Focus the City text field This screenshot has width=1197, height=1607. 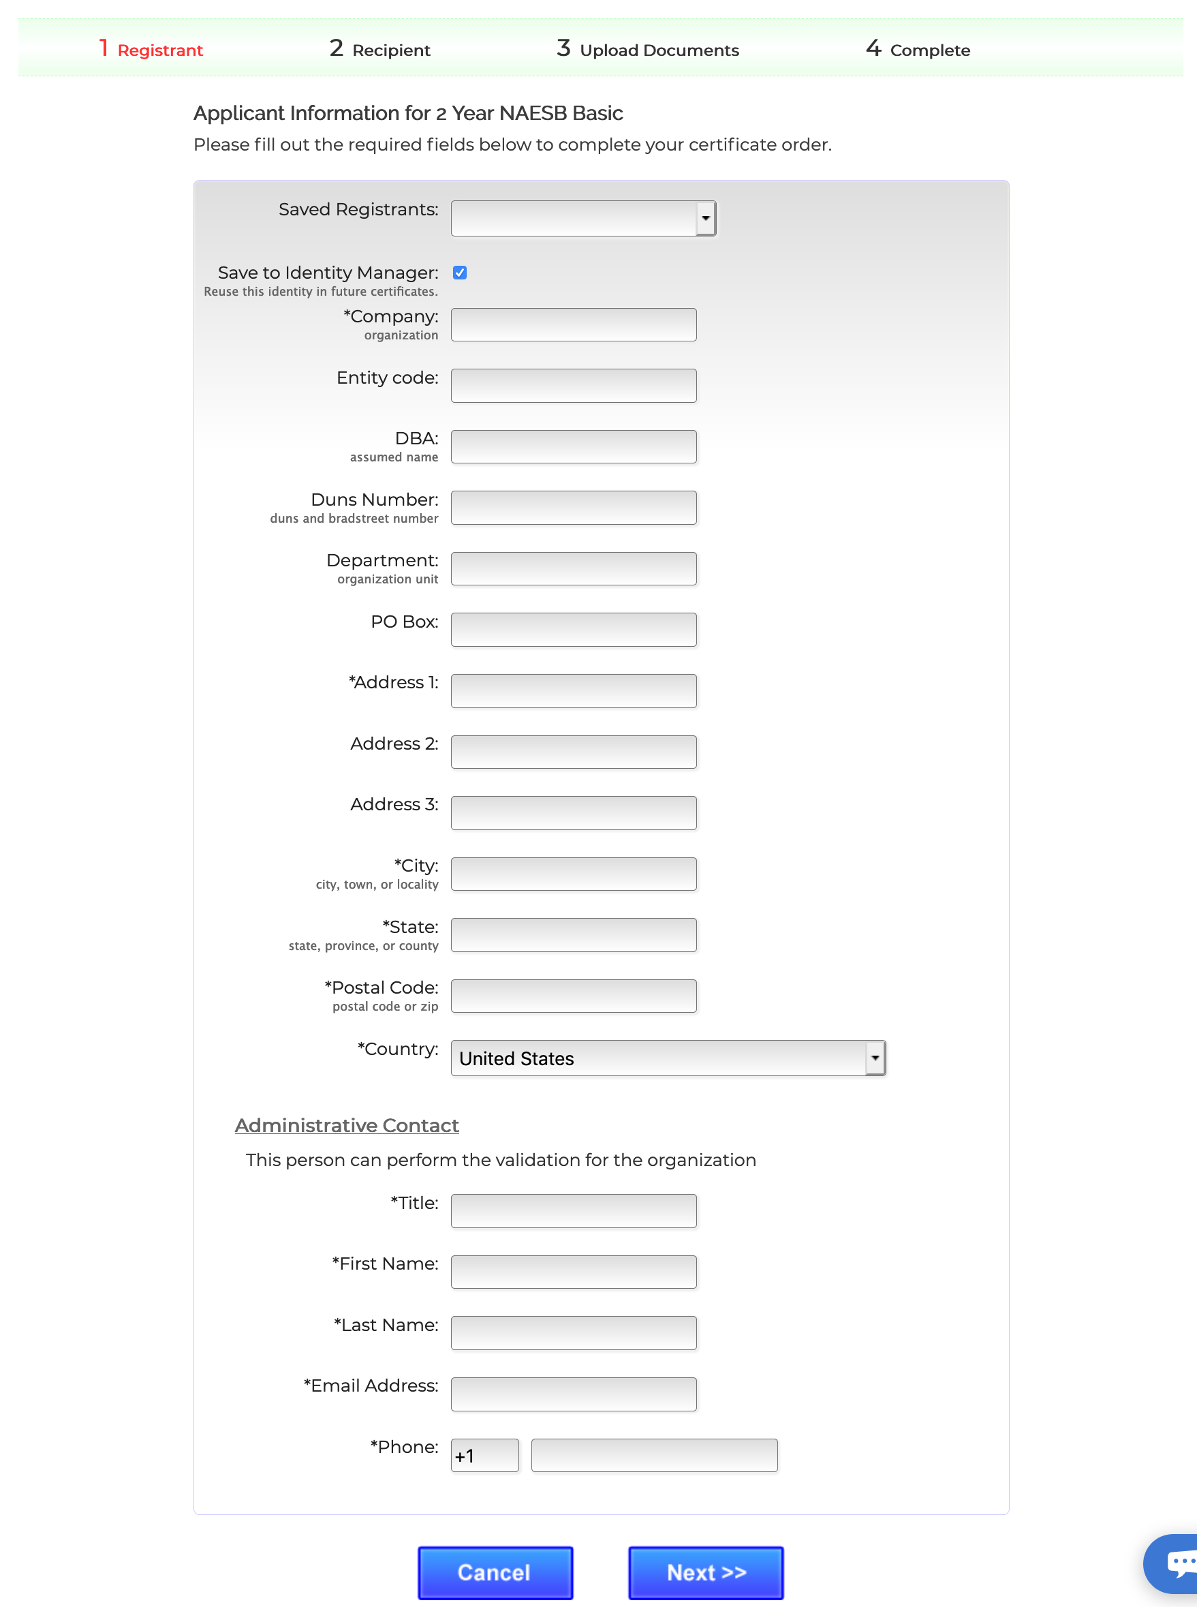[x=573, y=874]
